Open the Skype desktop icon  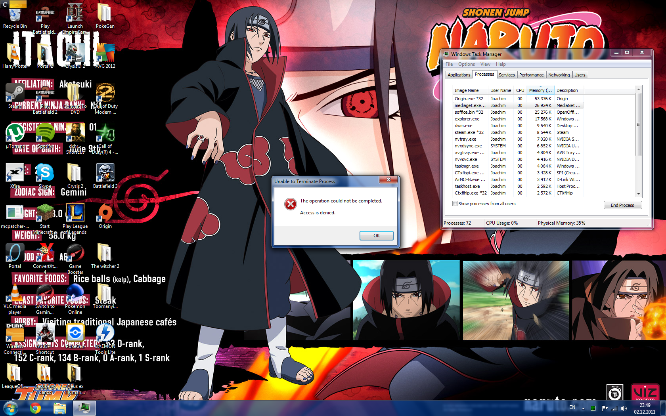pyautogui.click(x=45, y=175)
